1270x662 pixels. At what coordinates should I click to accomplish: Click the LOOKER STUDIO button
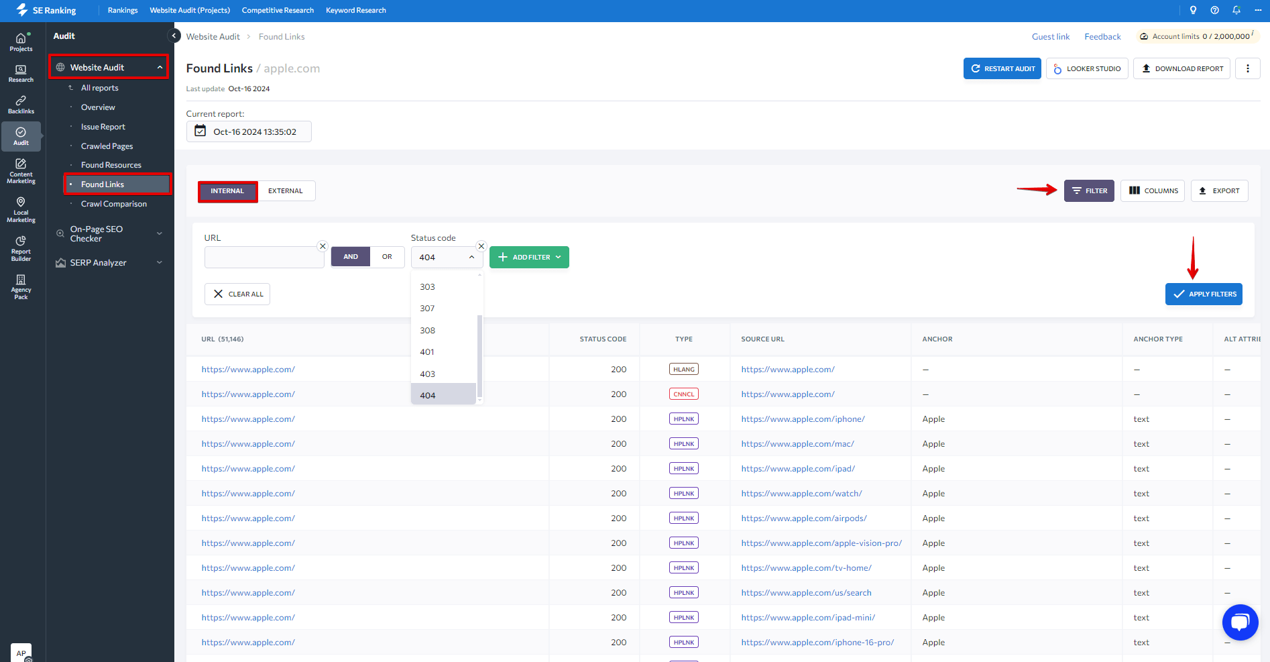pos(1087,68)
